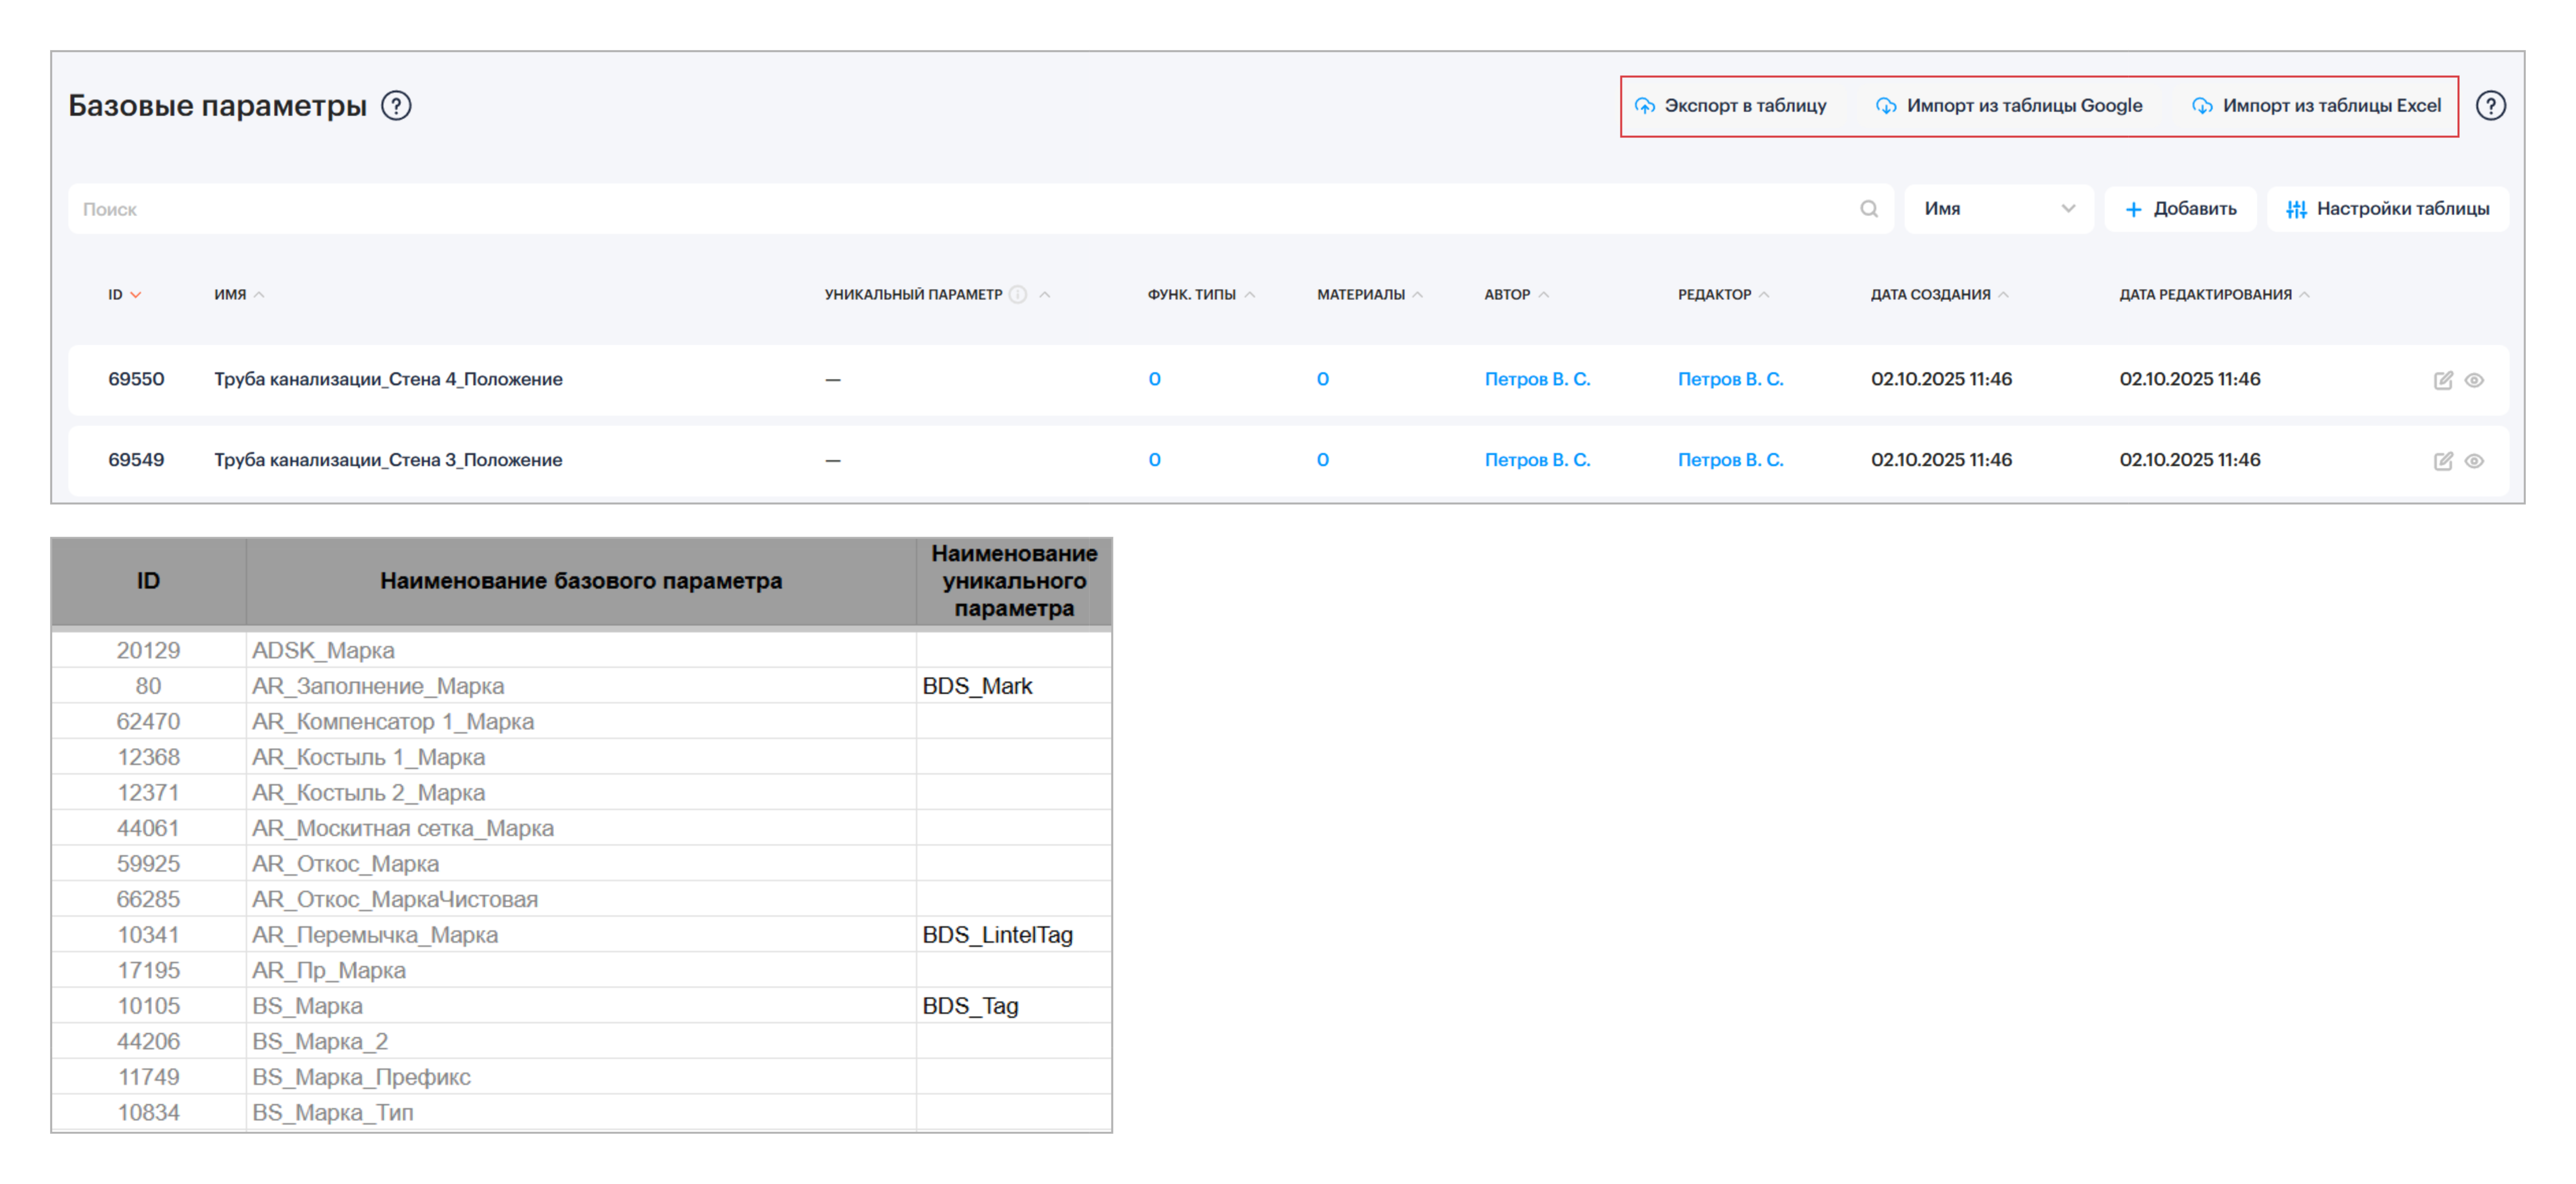Click the search magnifier icon in Поиск field

pos(1868,209)
